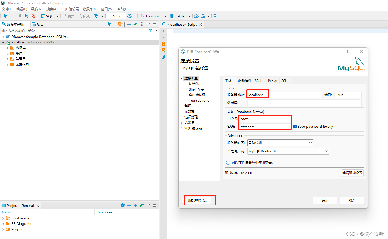Open Project General configuration gear icon
The width and height of the screenshot is (388, 239).
123,205
